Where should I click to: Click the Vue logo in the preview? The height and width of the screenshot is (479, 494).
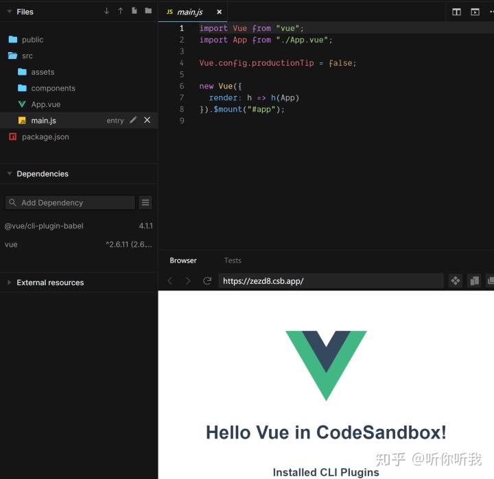(x=326, y=366)
